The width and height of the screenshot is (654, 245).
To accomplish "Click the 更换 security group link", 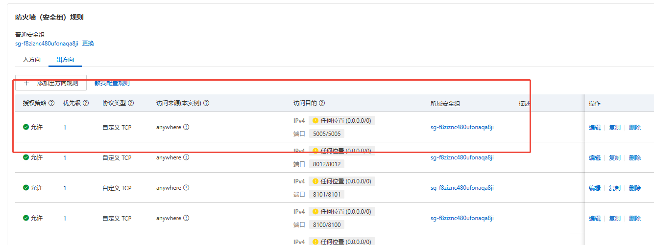I will click(x=88, y=44).
